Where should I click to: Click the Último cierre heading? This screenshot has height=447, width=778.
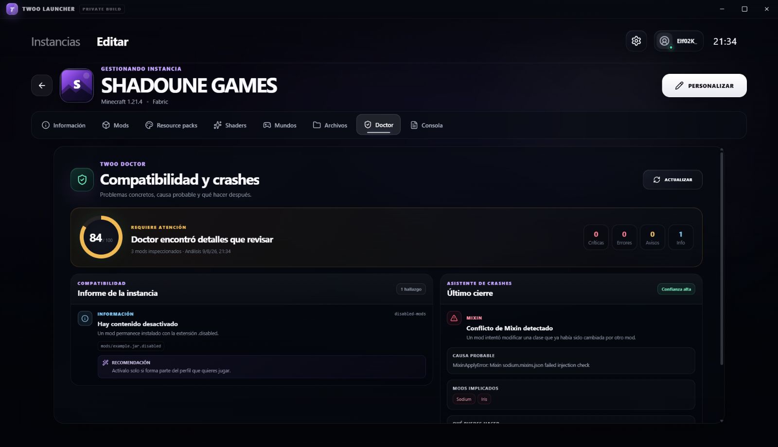470,293
